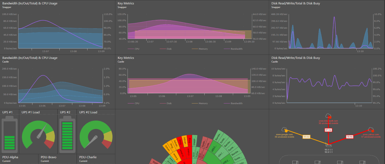Viewport: 385px width, 164px height.
Task: Select the www.yahoo.com cloud node icon
Action: point(371,129)
